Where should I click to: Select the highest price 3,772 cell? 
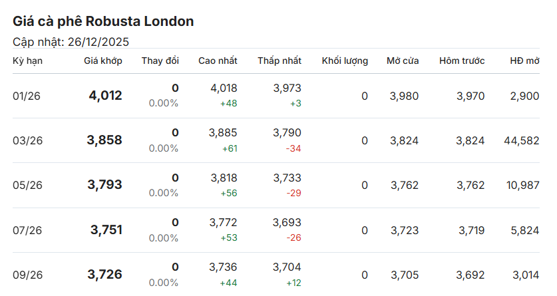click(223, 222)
